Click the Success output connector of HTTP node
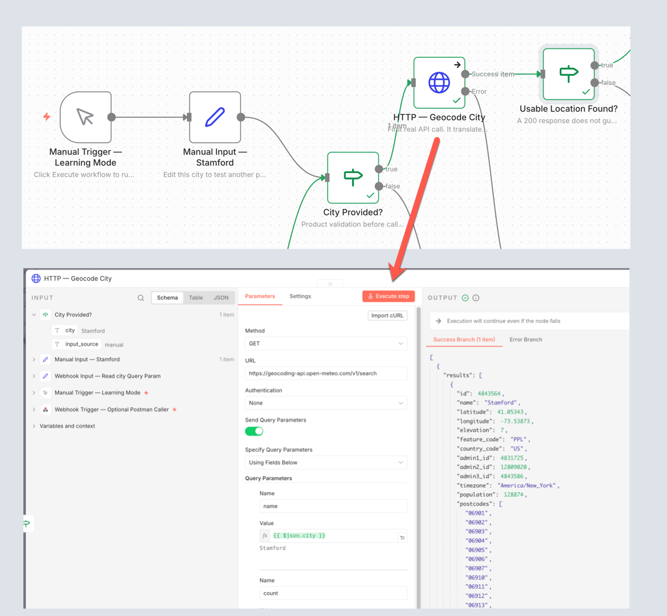Screen dimensions: 667x616 tap(465, 74)
